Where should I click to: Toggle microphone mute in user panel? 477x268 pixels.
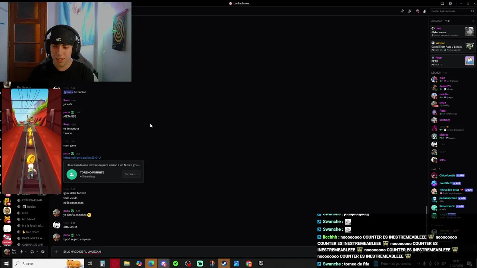pyautogui.click(x=21, y=252)
